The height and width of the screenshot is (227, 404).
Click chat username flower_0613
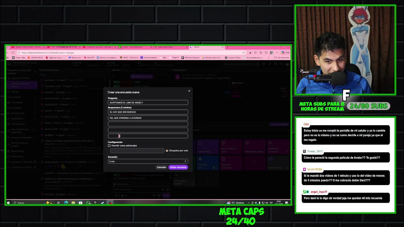click(x=315, y=151)
